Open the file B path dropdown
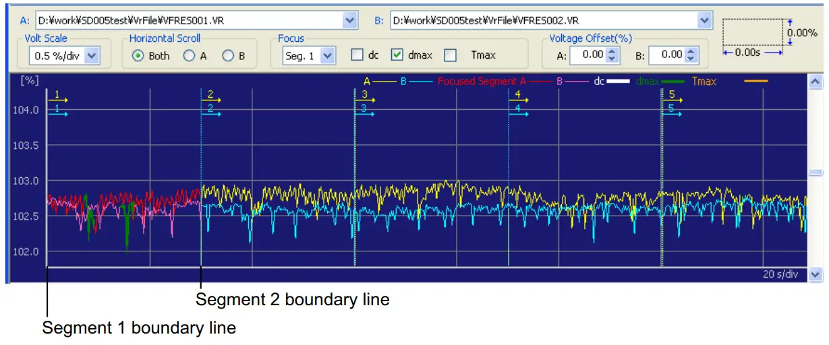829x345 pixels. point(706,20)
